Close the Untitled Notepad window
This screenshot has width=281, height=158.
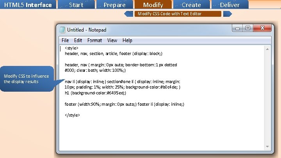[x=262, y=28]
